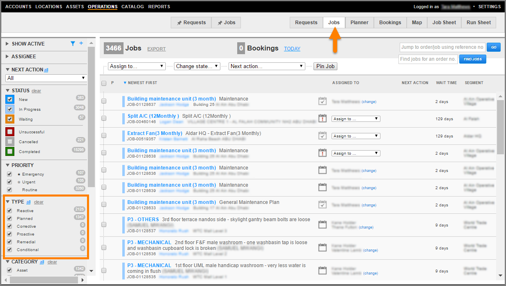Click the filter funnel icon beside Show Active
Screen dimensions: 506x286
73,43
